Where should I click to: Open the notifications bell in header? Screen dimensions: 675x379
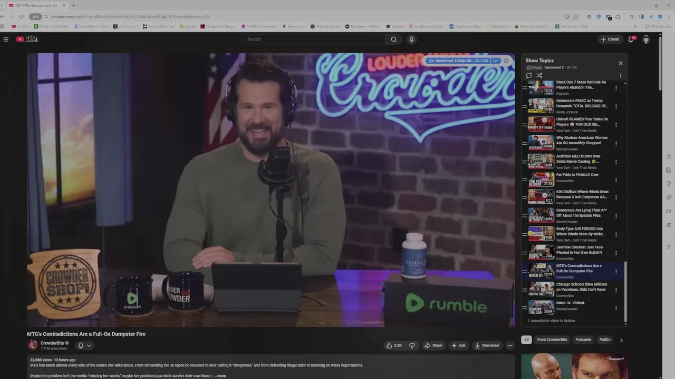[631, 39]
